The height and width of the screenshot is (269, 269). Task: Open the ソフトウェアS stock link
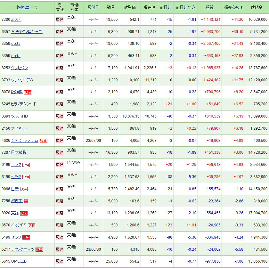22,80
